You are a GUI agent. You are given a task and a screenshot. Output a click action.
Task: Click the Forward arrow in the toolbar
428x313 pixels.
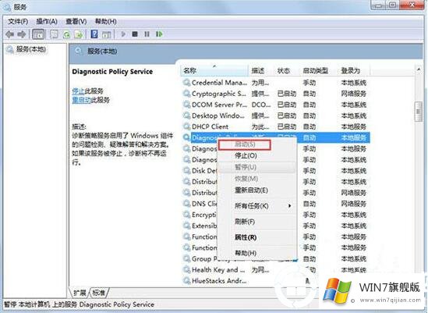pyautogui.click(x=22, y=34)
